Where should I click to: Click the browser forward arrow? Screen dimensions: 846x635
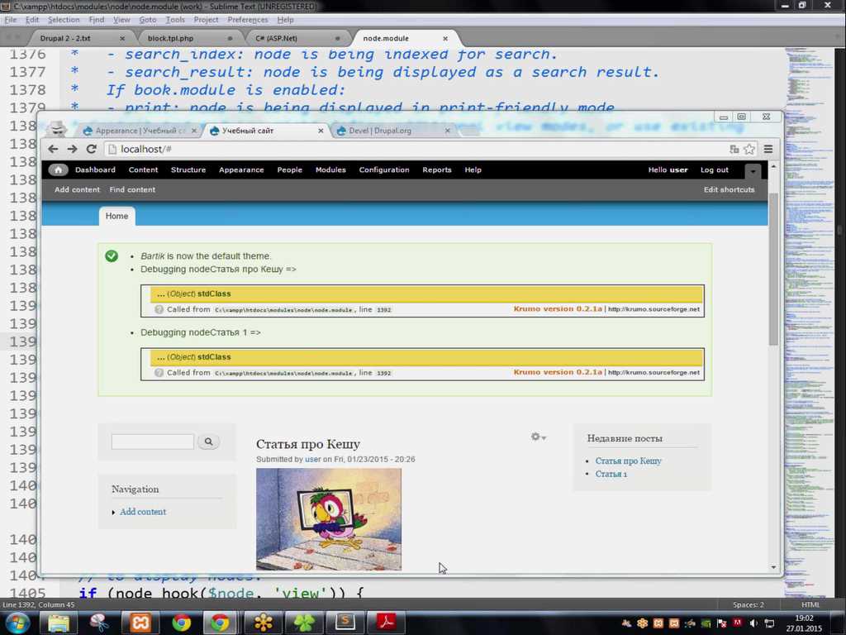[x=73, y=149]
